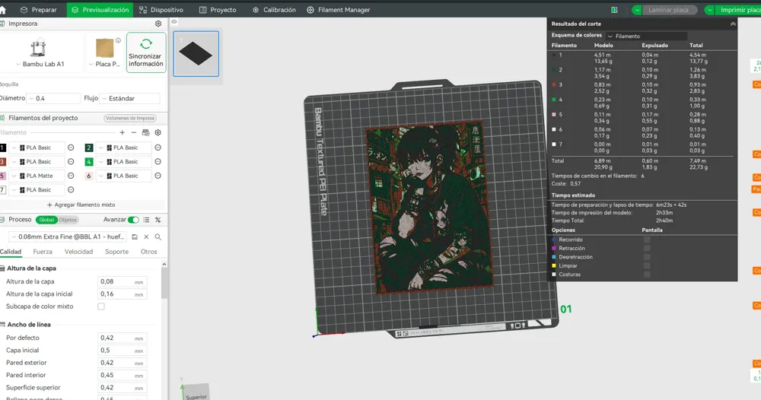Add a filament with the plus icon
This screenshot has width=761, height=400.
click(123, 132)
